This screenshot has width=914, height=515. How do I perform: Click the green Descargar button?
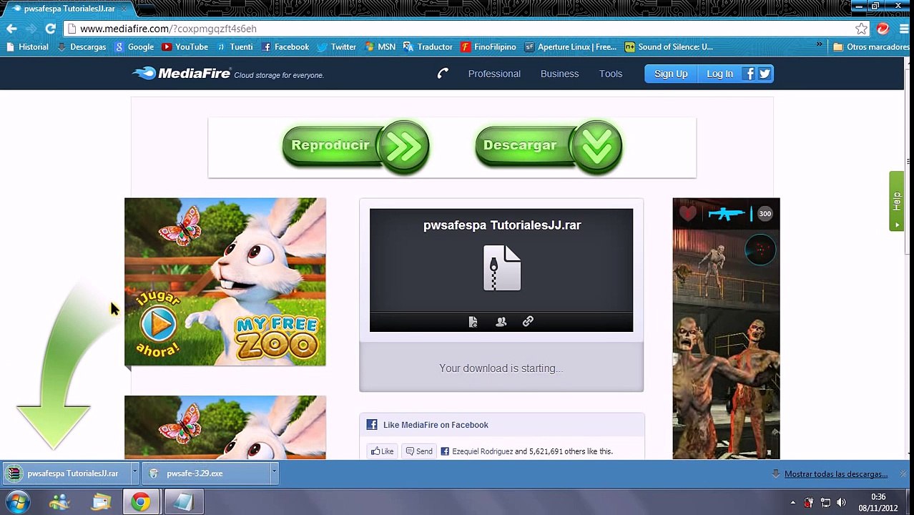[x=549, y=147]
